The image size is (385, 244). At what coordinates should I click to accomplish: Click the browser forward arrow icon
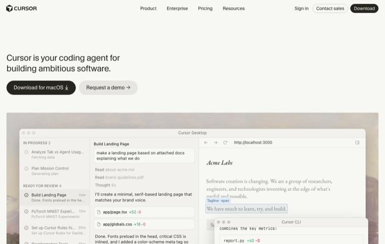point(215,143)
